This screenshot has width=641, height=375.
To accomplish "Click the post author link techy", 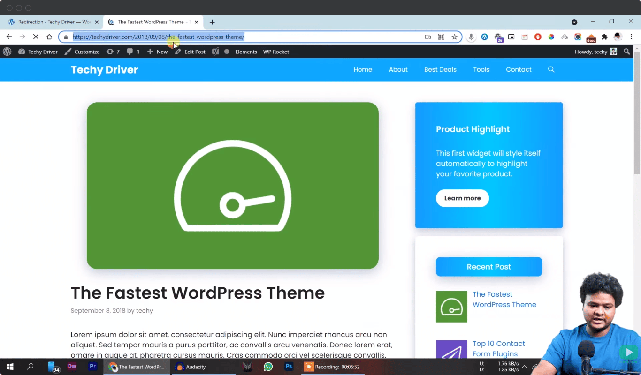I will click(x=145, y=310).
